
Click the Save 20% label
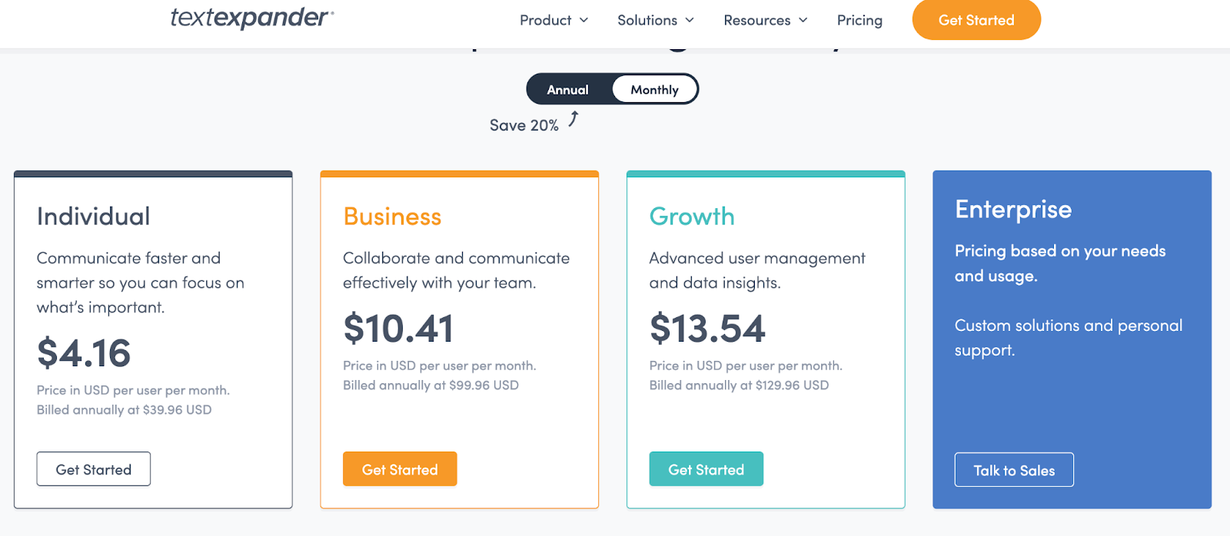click(x=524, y=125)
